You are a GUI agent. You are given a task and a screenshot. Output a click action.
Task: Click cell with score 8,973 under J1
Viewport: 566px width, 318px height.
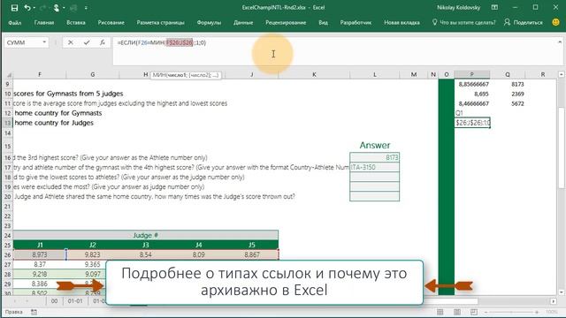tap(40, 255)
